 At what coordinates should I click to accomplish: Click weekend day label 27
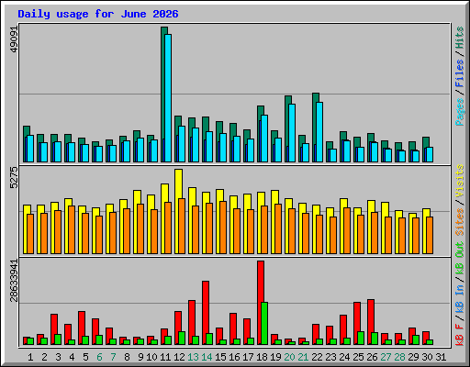tap(386, 357)
